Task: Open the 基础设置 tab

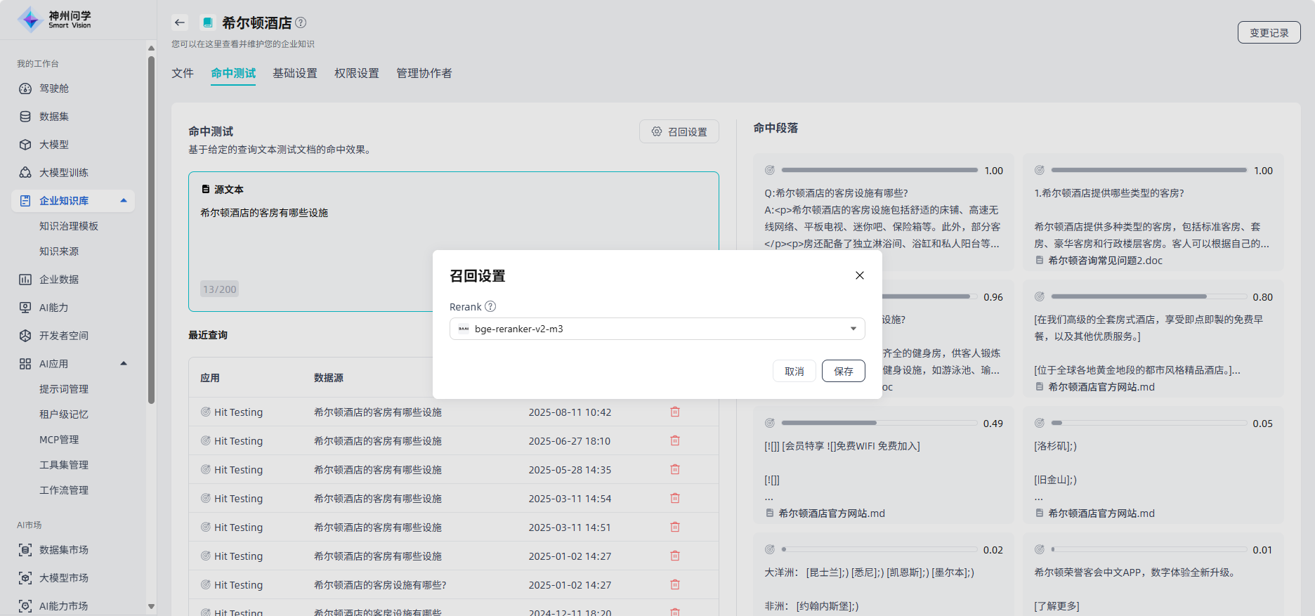Action: click(x=295, y=73)
